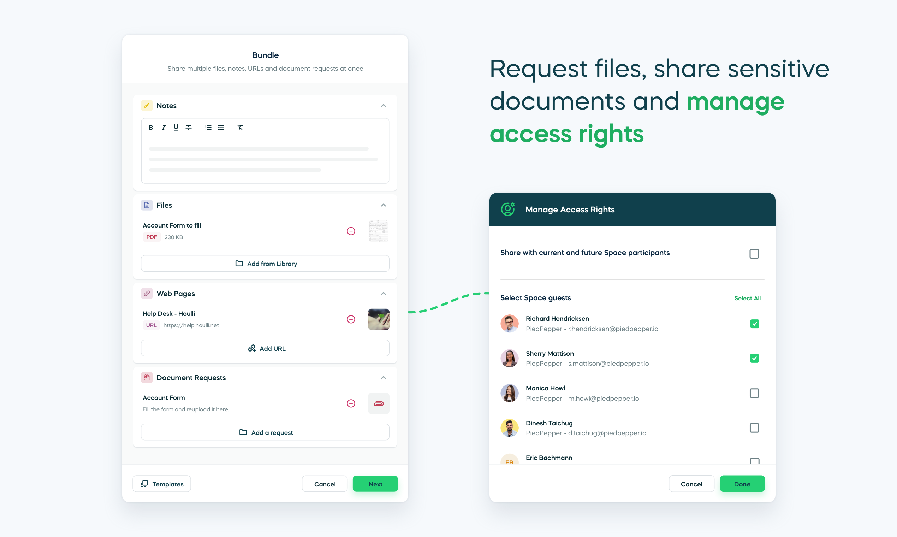Cancel the Manage Access Rights dialog

point(691,484)
